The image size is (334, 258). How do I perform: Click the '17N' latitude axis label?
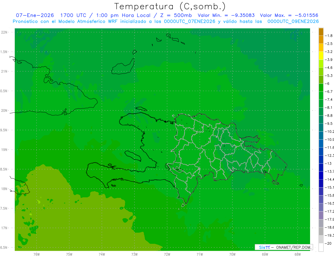click(x=4, y=228)
